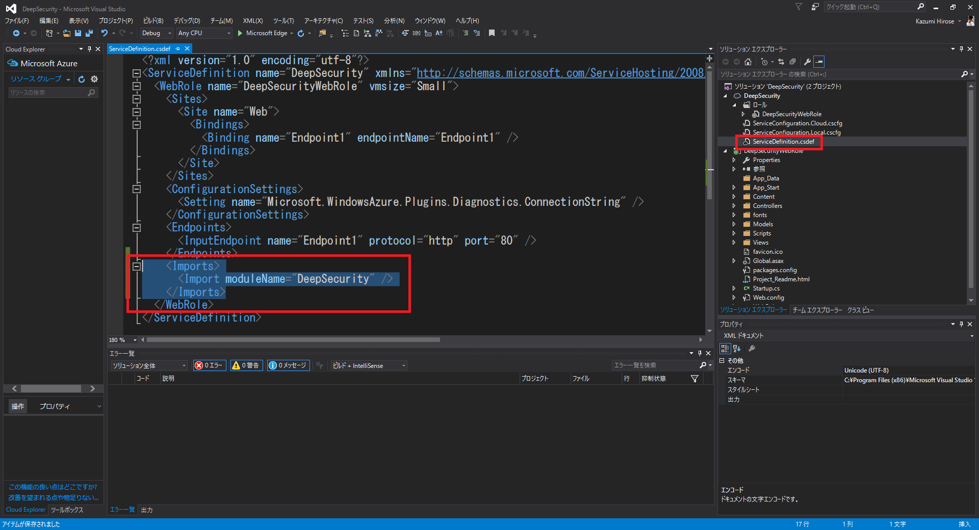Click the bookmark icon in the toolbar

492,33
